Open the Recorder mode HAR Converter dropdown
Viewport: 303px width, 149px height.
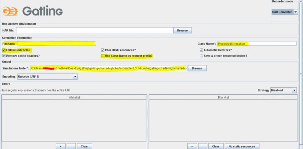point(284,12)
